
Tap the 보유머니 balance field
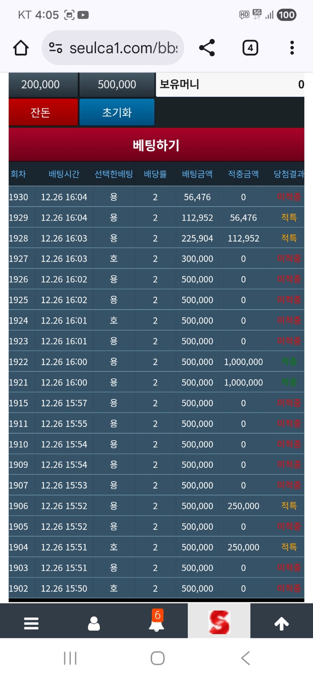point(230,84)
